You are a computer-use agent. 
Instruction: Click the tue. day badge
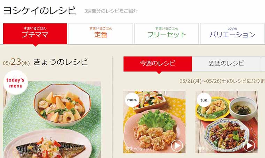point(204,100)
